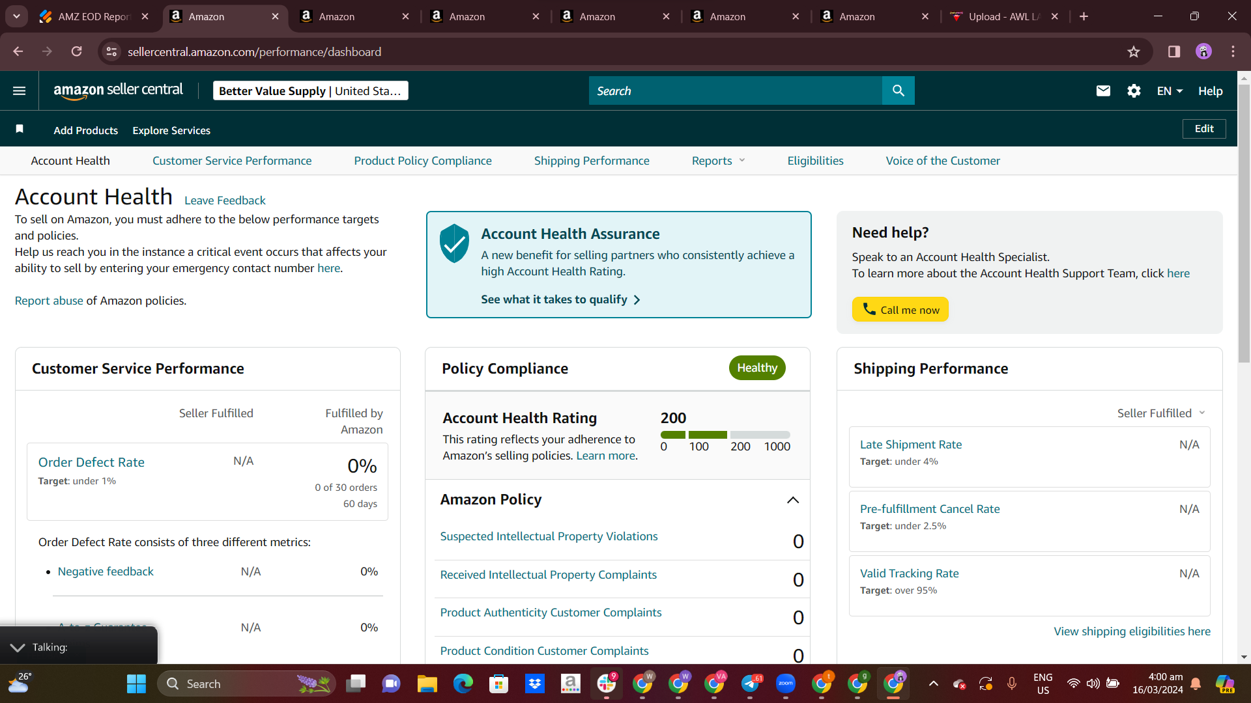Open Suspected Intellectual Property Violations link
The width and height of the screenshot is (1251, 703).
click(x=549, y=536)
